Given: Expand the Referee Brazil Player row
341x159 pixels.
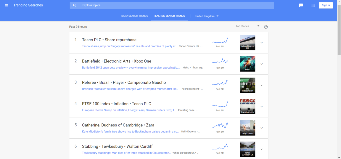Looking at the screenshot, I should tap(262, 85).
